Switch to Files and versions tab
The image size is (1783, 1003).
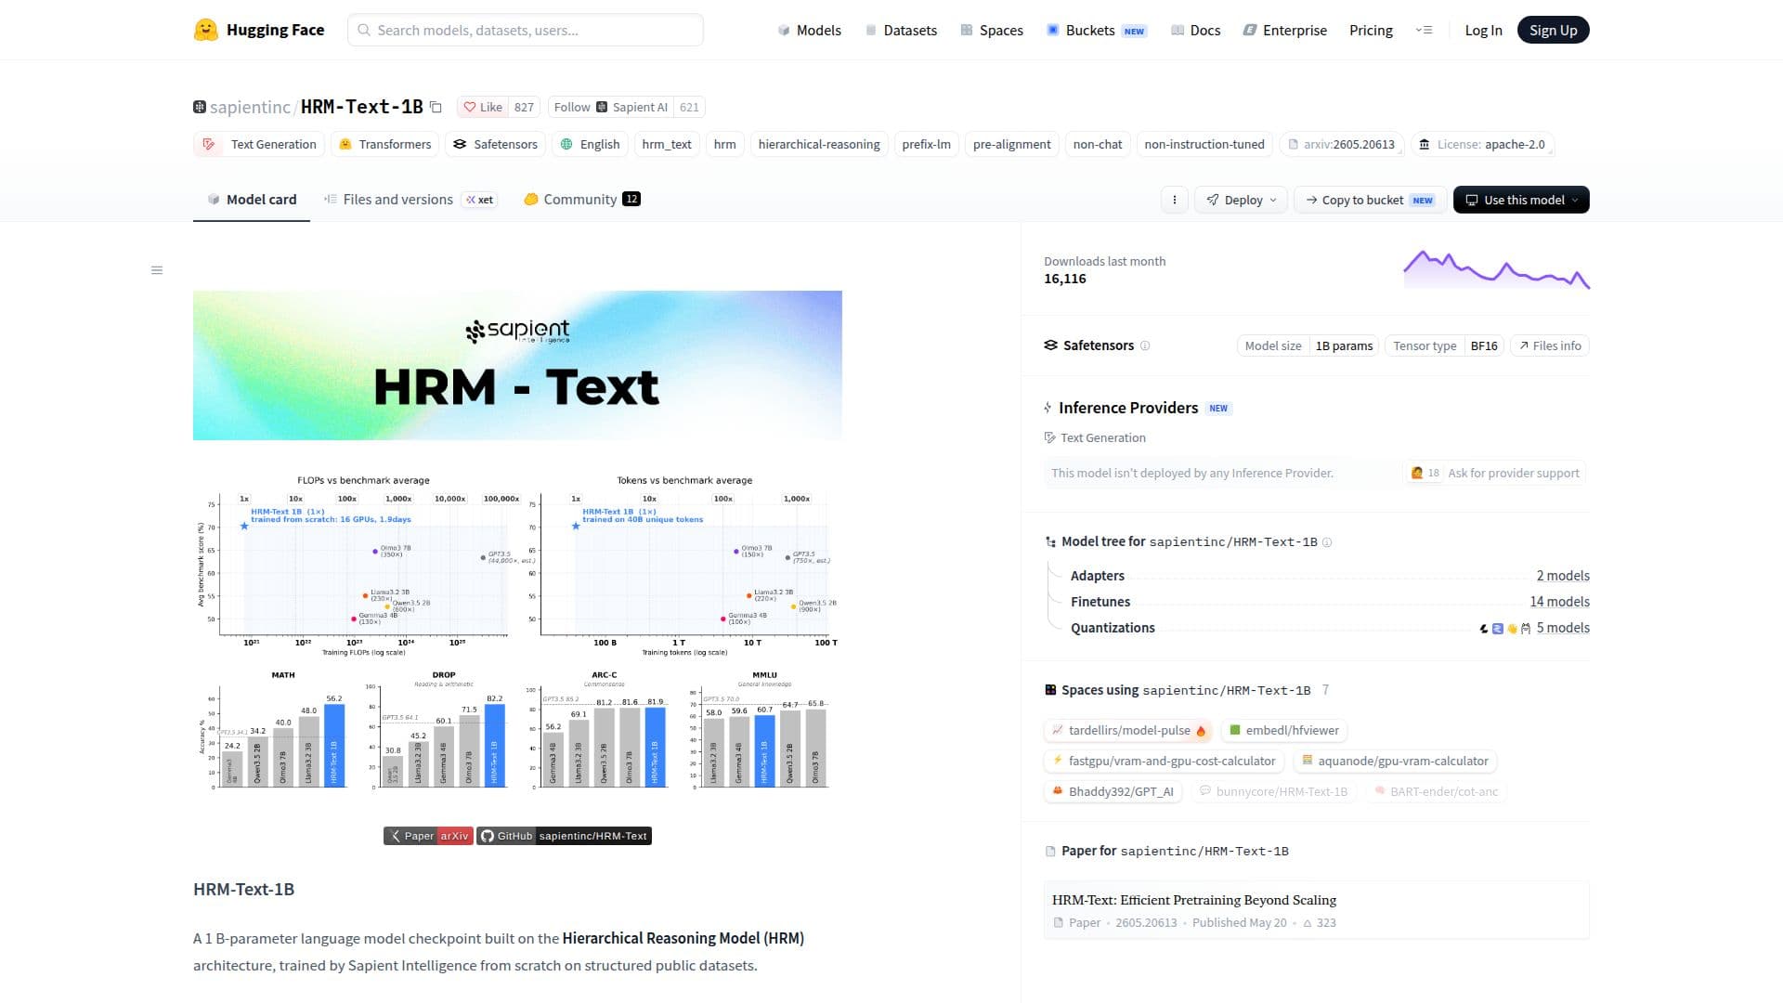click(x=410, y=200)
